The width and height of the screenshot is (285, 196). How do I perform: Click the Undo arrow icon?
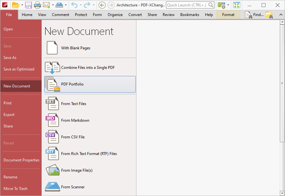(x=74, y=5)
